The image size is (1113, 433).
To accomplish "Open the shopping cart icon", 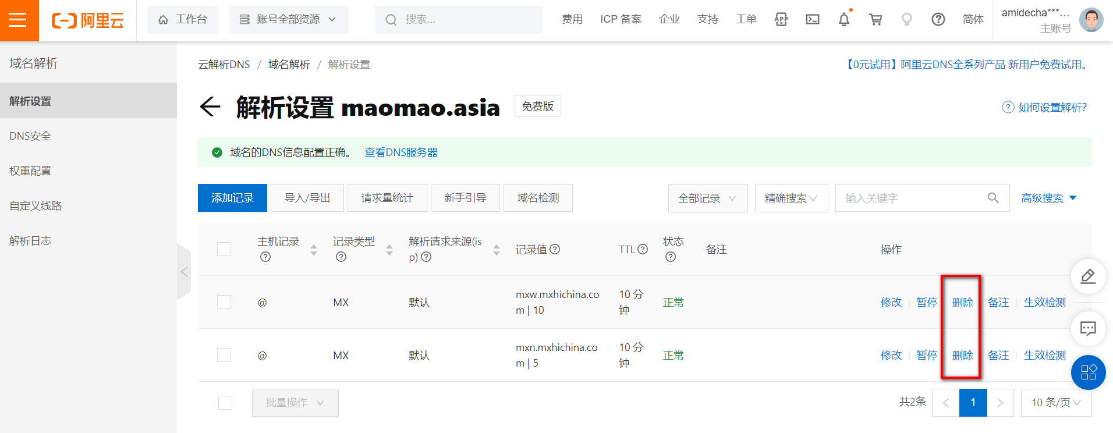I will [x=875, y=19].
